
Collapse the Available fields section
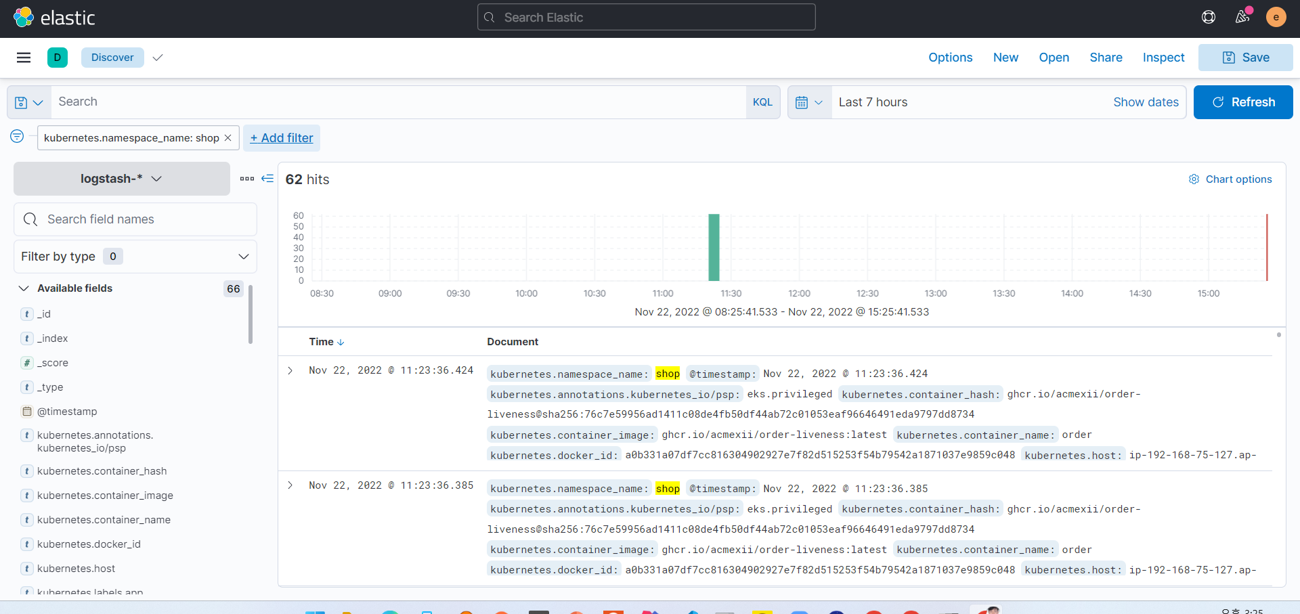click(x=24, y=288)
